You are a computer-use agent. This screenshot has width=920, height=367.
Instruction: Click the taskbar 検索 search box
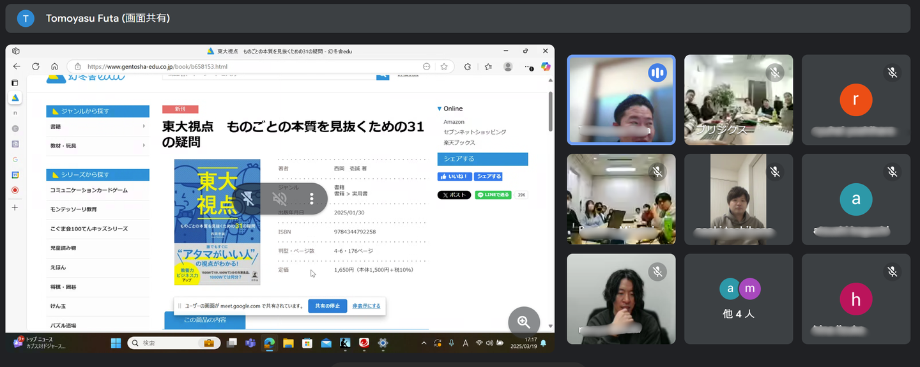(174, 343)
